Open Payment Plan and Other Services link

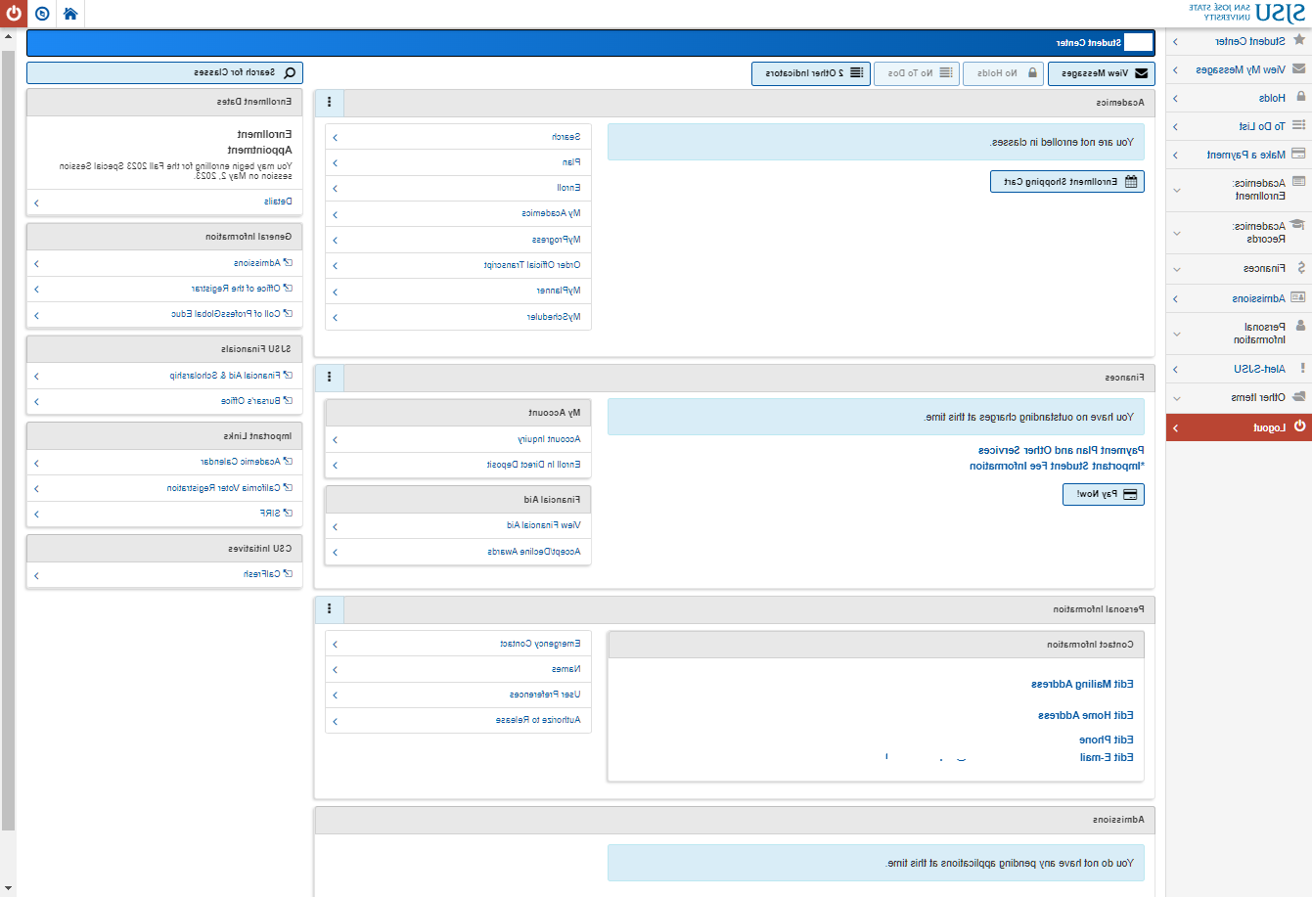pyautogui.click(x=1061, y=450)
